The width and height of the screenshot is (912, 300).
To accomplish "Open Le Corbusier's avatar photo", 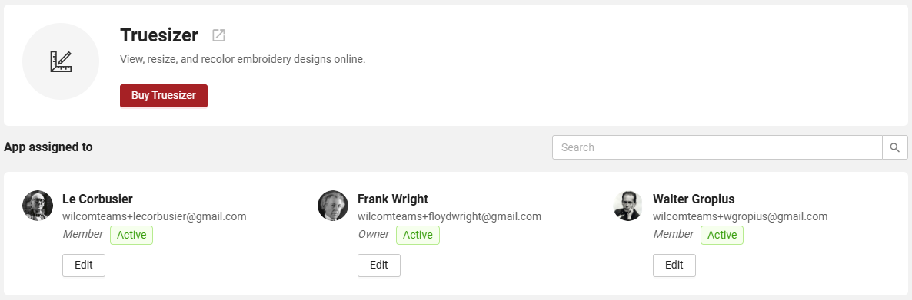I will [x=38, y=206].
